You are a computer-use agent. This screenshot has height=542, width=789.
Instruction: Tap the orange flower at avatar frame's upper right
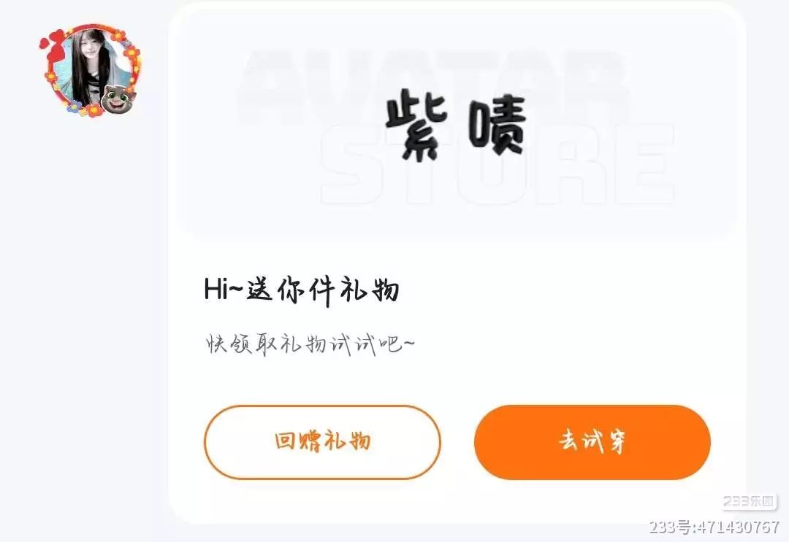pos(131,53)
